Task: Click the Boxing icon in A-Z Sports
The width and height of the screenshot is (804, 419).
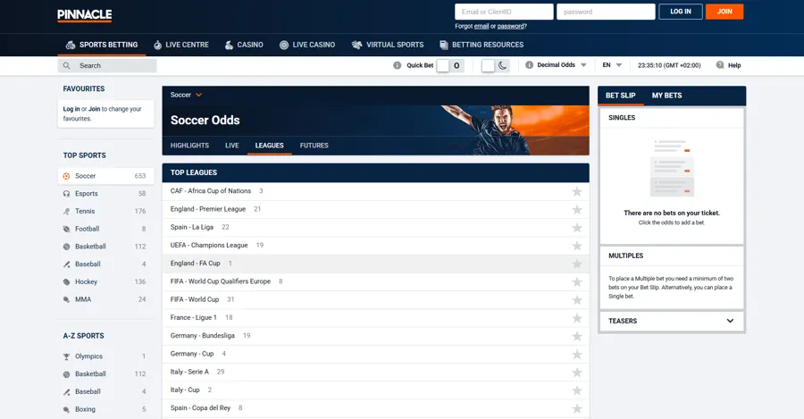Action: point(67,409)
